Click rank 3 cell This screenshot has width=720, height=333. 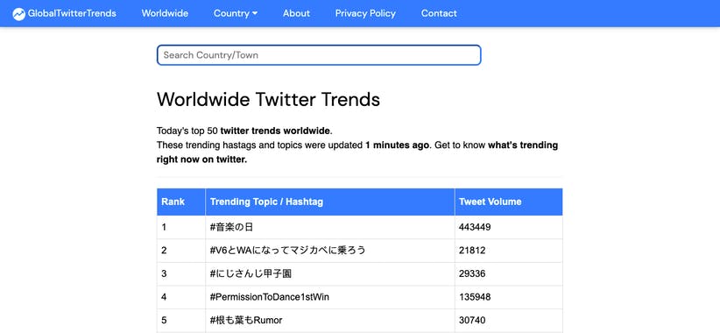click(x=181, y=274)
